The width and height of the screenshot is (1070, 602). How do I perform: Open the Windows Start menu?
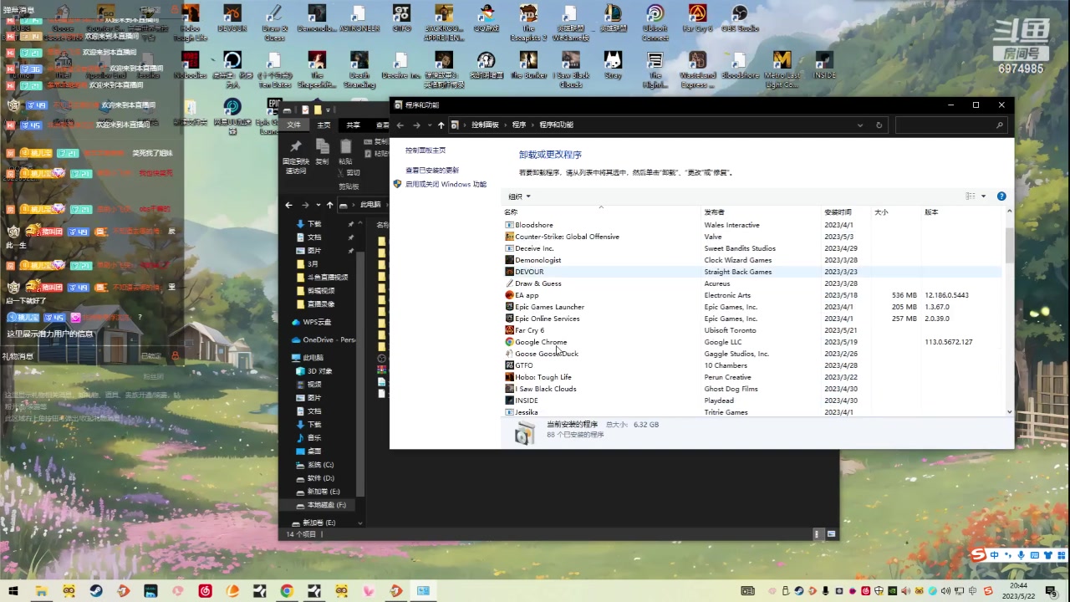tap(13, 591)
